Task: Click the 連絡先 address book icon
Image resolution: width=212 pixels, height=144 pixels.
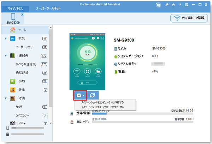Action: click(13, 56)
